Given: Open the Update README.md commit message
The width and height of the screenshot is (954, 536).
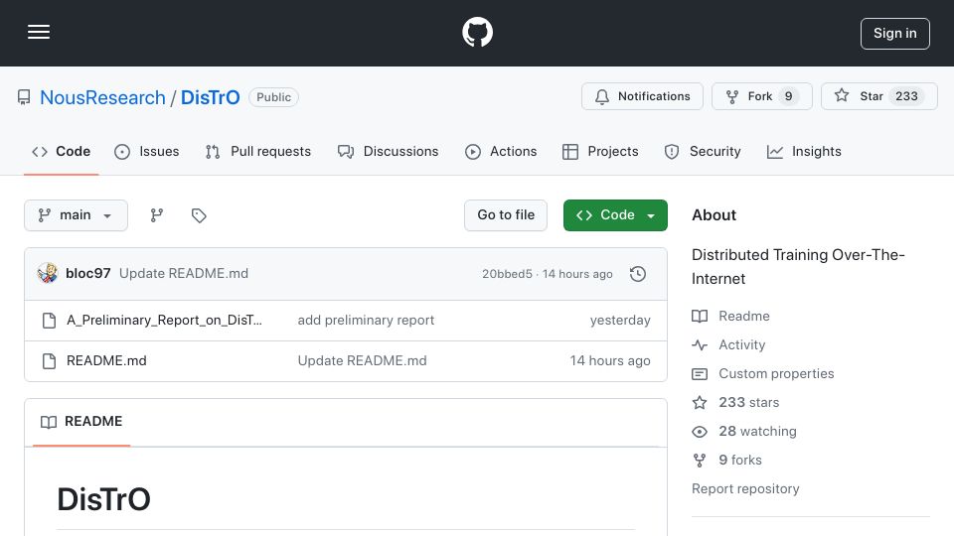Looking at the screenshot, I should [x=184, y=274].
